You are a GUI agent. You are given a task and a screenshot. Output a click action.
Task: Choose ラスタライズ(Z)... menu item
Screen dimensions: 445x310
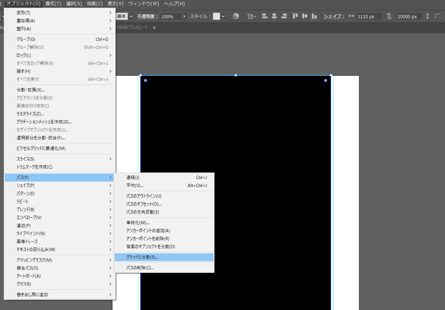tap(59, 114)
